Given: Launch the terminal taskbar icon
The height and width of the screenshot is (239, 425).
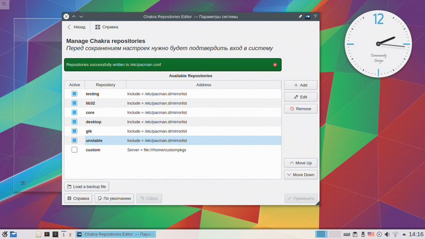Looking at the screenshot, I should point(55,234).
